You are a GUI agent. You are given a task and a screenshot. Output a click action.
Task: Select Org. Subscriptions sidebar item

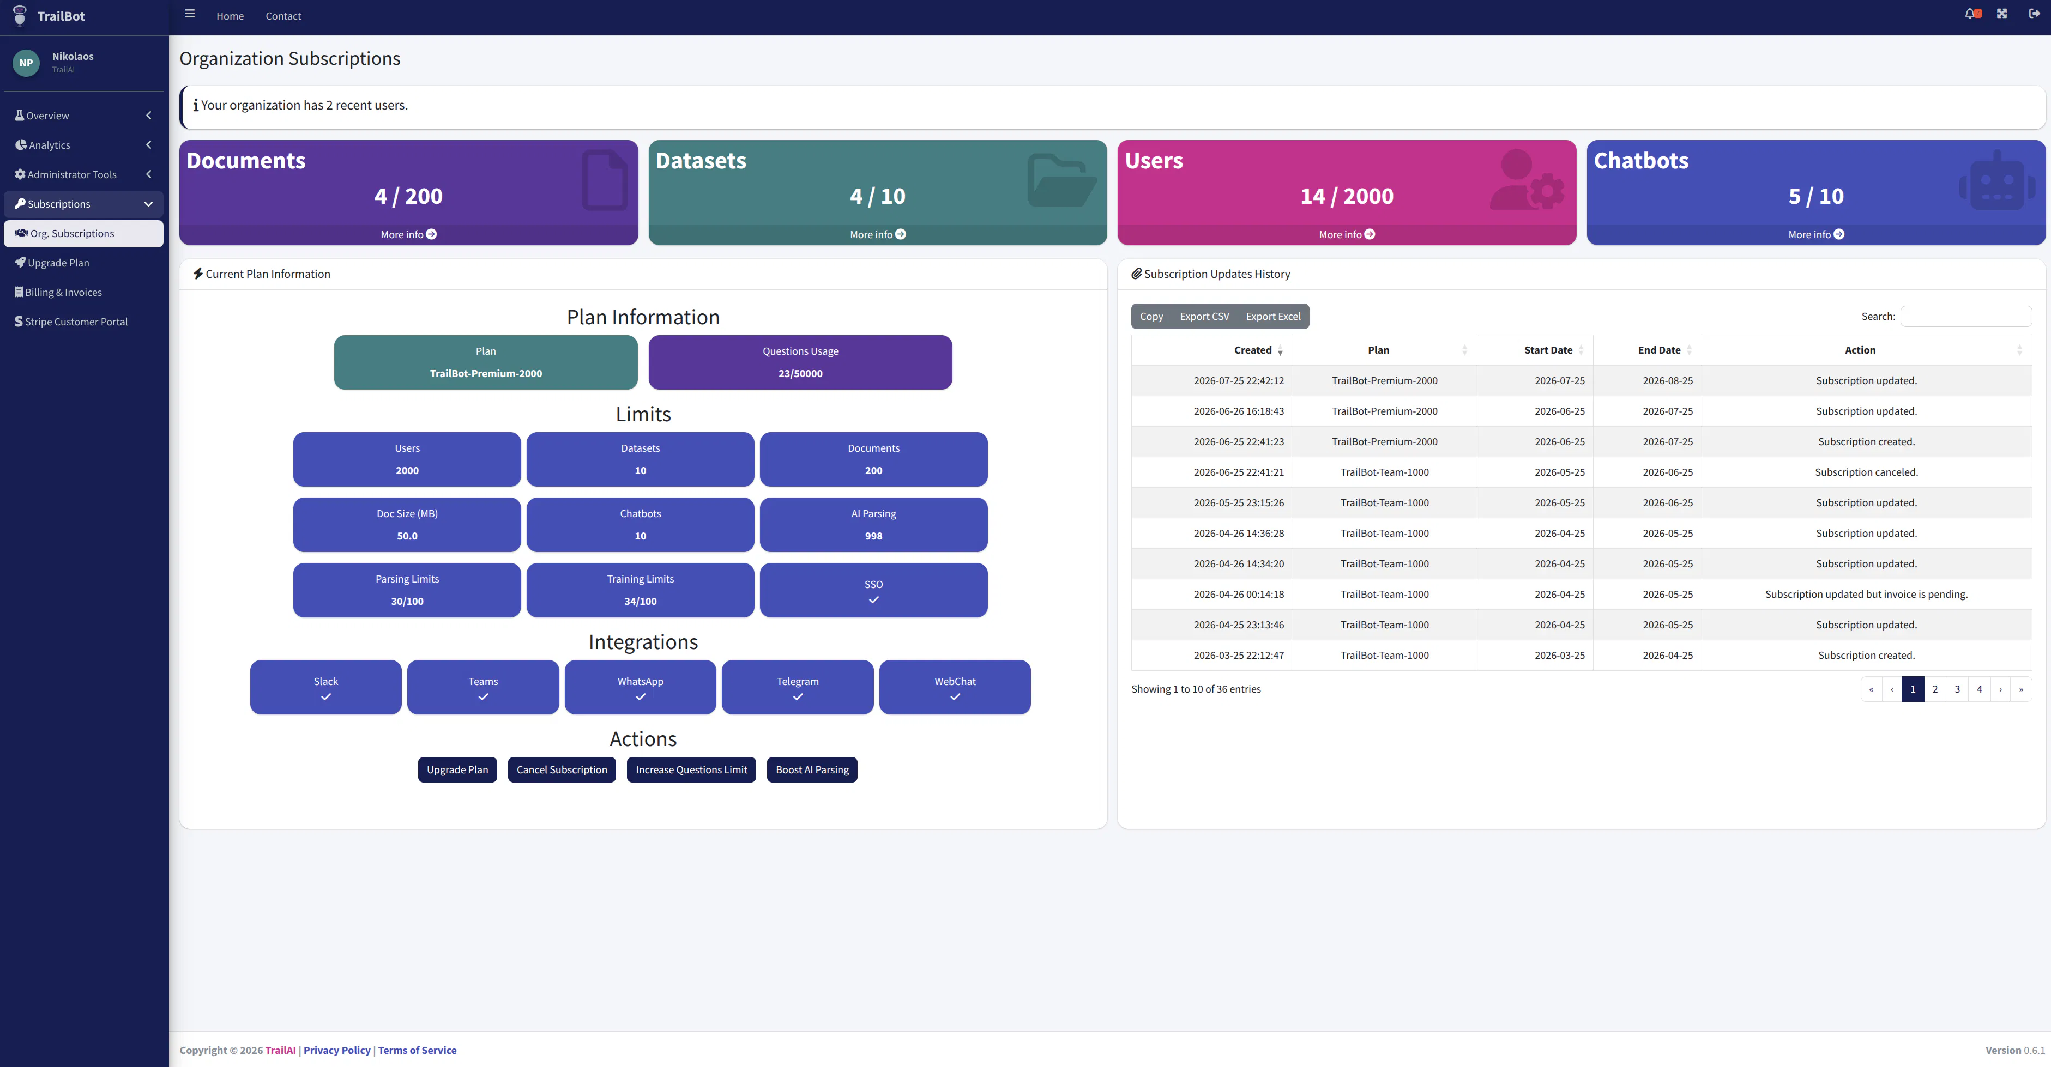click(x=83, y=233)
